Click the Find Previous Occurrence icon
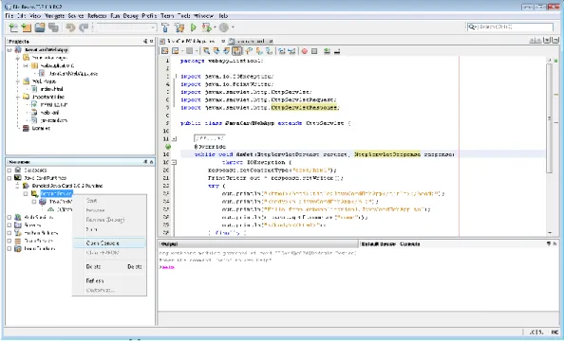The image size is (564, 341). point(216,51)
